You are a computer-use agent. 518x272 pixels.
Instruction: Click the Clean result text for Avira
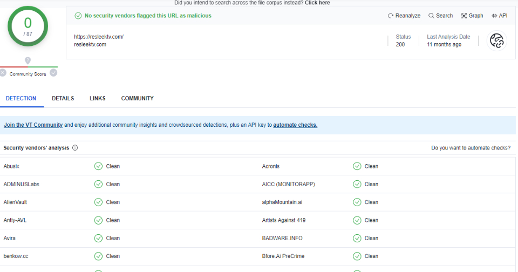click(x=113, y=238)
